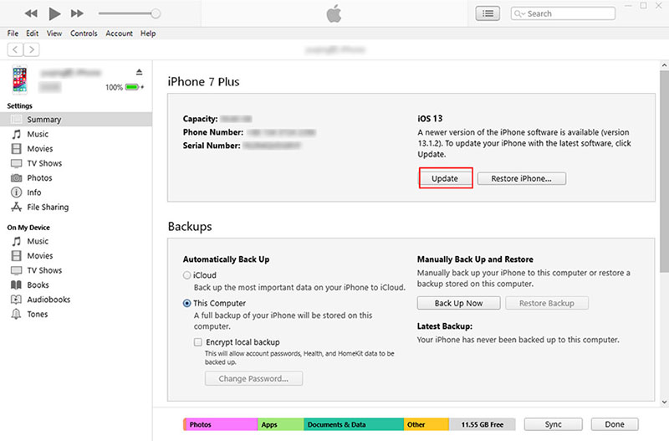Click the Sync button
The height and width of the screenshot is (441, 669).
553,424
